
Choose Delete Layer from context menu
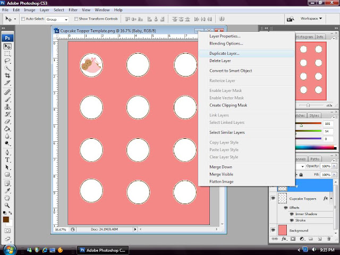[246, 61]
